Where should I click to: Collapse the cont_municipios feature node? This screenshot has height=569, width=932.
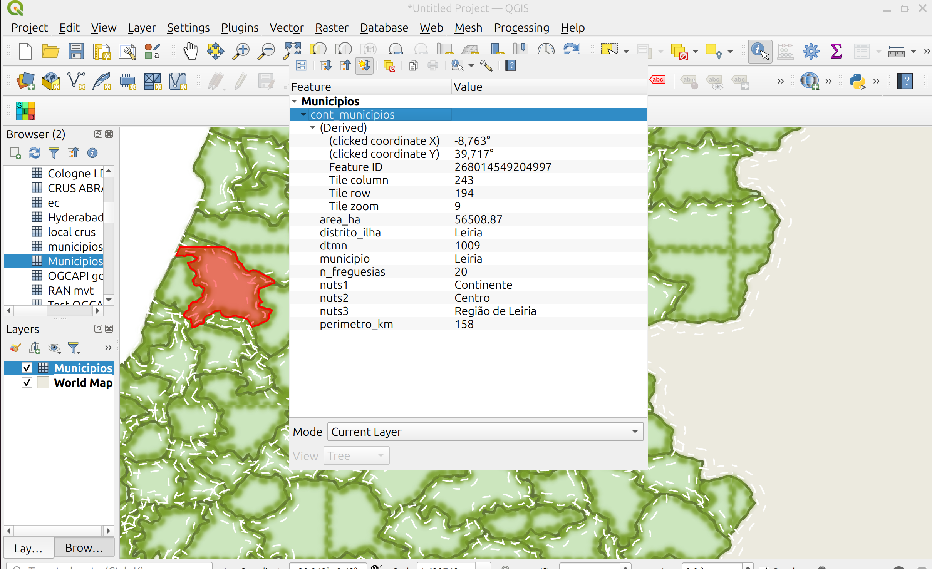303,114
